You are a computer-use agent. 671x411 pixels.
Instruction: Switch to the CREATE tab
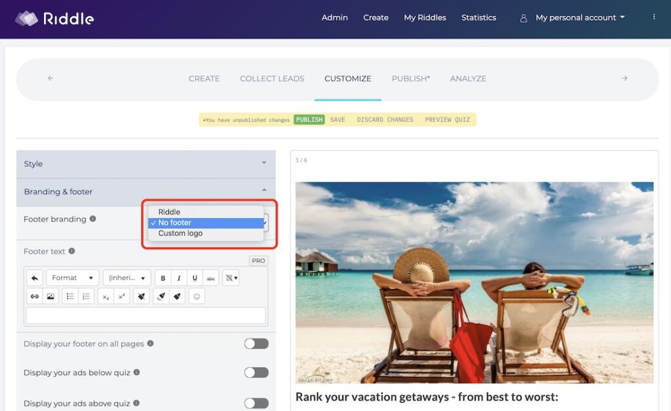pyautogui.click(x=204, y=79)
